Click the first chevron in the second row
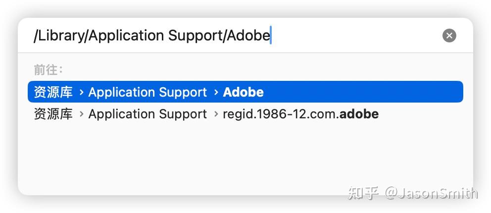Image resolution: width=491 pixels, height=213 pixels. (81, 114)
